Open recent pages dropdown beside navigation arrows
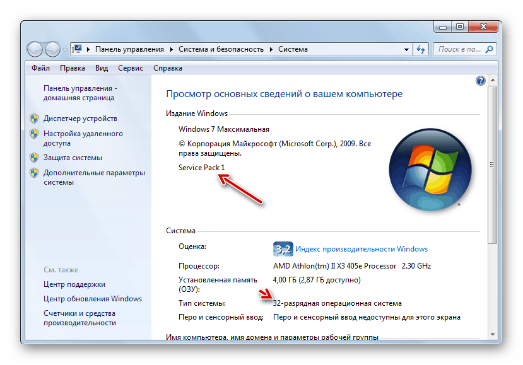This screenshot has width=523, height=365. coord(65,50)
